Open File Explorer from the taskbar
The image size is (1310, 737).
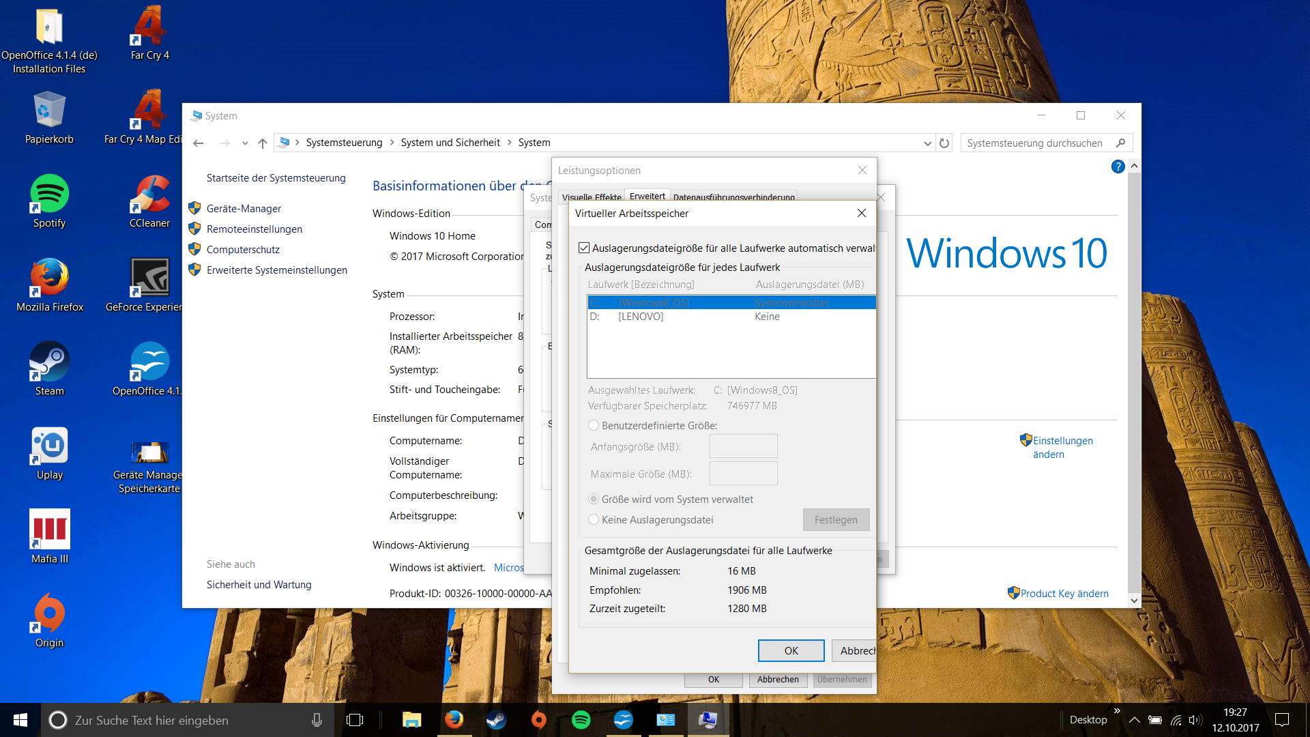coord(411,720)
